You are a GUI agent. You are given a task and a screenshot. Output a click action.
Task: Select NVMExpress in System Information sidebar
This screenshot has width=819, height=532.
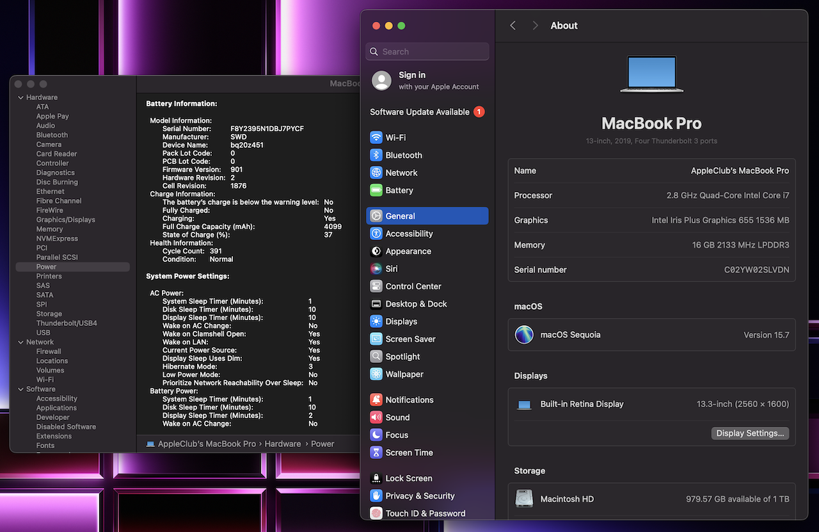pos(57,239)
